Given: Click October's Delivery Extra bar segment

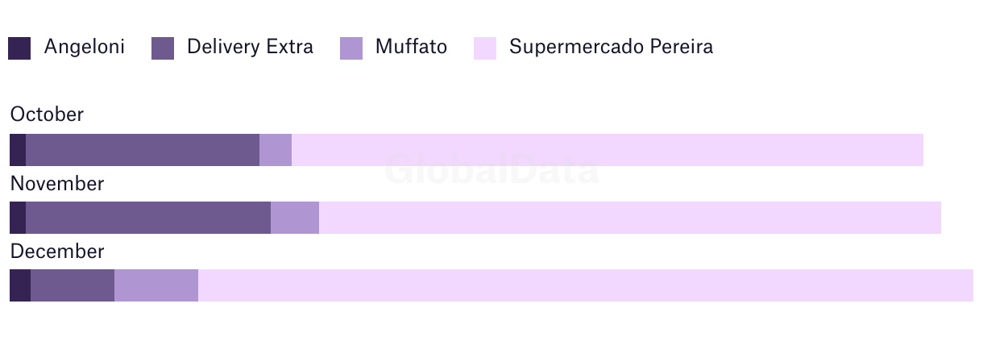Looking at the screenshot, I should click(143, 150).
